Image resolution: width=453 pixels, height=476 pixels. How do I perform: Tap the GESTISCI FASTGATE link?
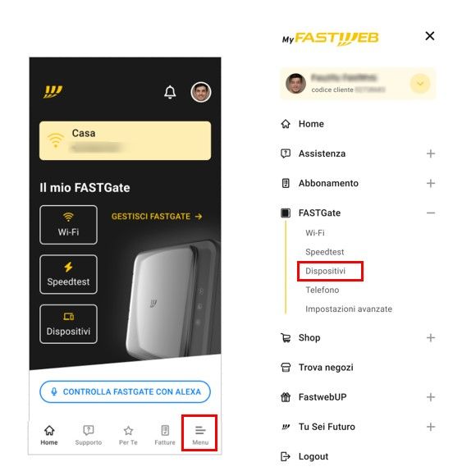[157, 217]
